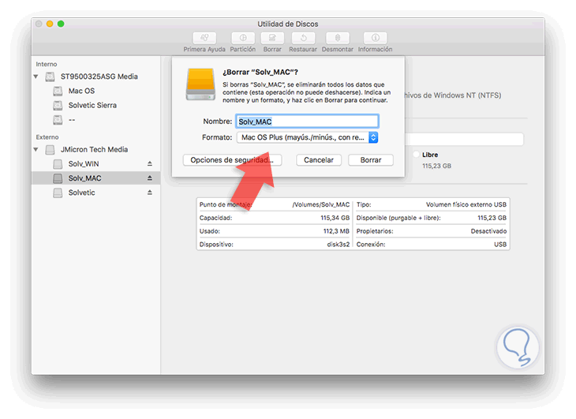Open Opciones de seguridad…
This screenshot has height=419, width=576.
tap(232, 160)
